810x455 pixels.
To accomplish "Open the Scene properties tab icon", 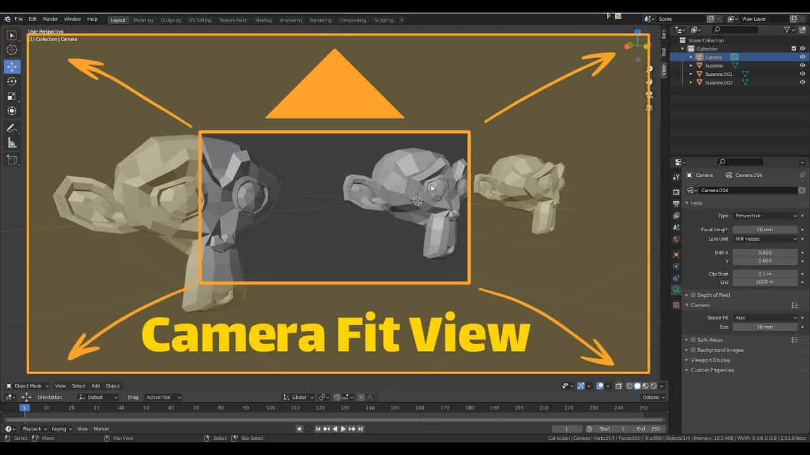I will tap(676, 227).
